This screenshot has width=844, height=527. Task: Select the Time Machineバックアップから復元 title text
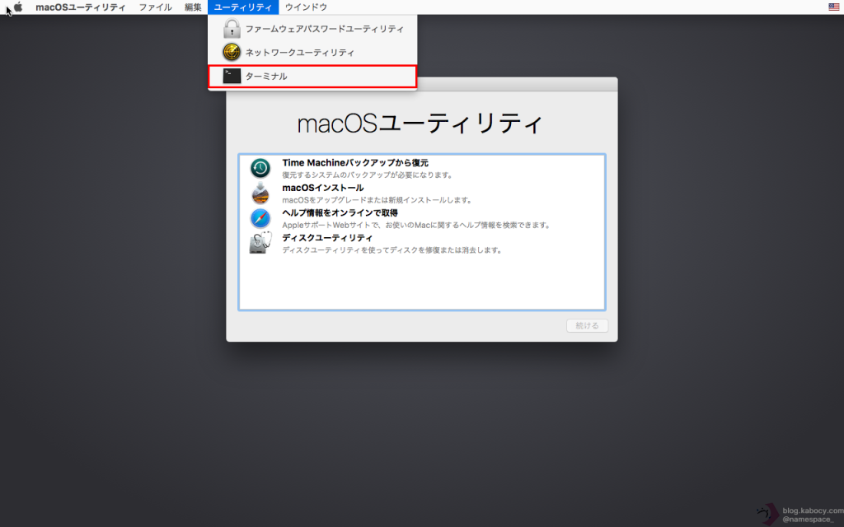355,163
